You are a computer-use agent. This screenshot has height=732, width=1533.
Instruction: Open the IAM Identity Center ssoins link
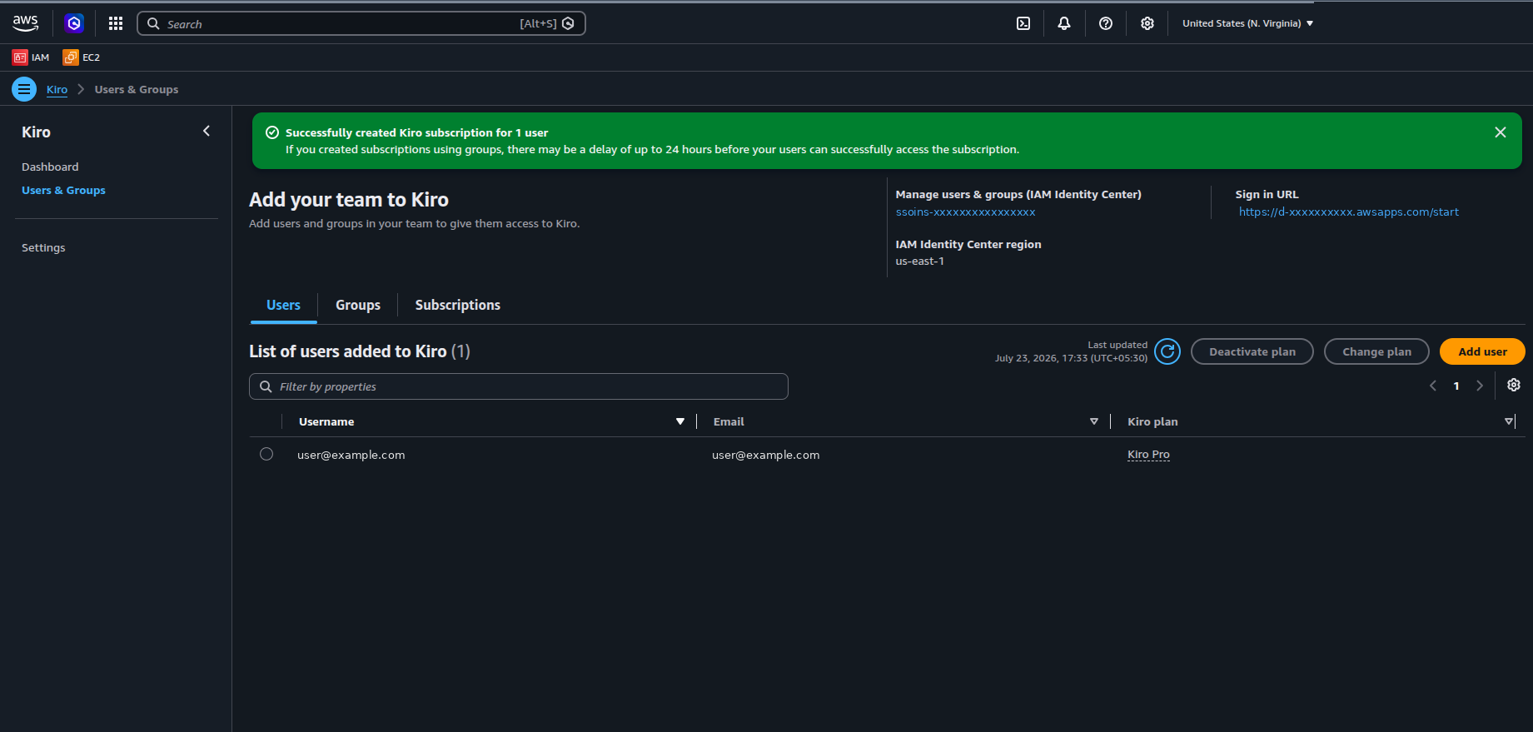click(x=965, y=212)
